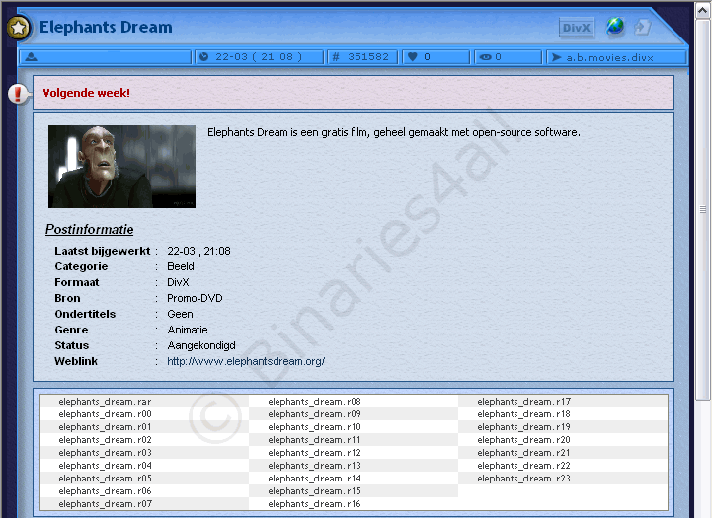The height and width of the screenshot is (518, 713).
Task: Click the scrollbar up arrow
Action: pos(703,11)
